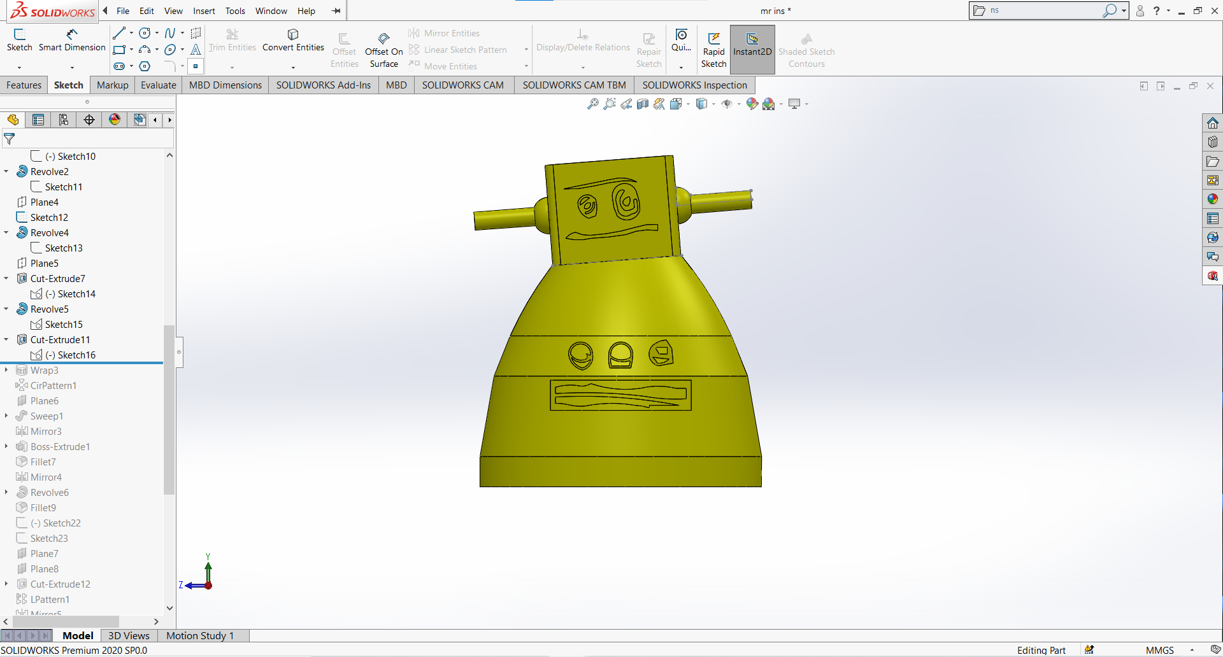Select Zoom to Fit in heads-up toolbar
This screenshot has height=657, width=1223.
point(593,103)
